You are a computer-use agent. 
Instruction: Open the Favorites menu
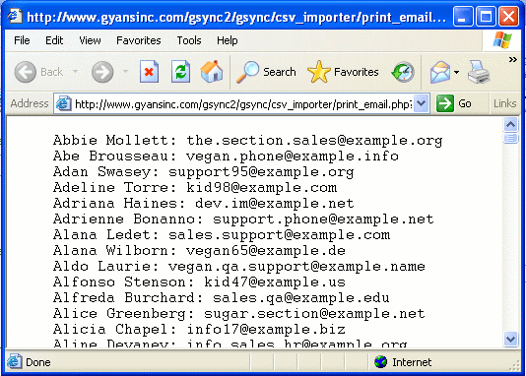(139, 40)
